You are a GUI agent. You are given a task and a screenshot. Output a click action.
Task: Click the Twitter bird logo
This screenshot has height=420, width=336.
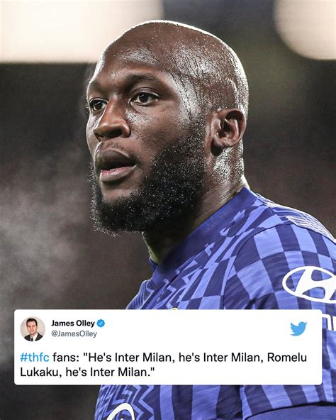point(298,328)
